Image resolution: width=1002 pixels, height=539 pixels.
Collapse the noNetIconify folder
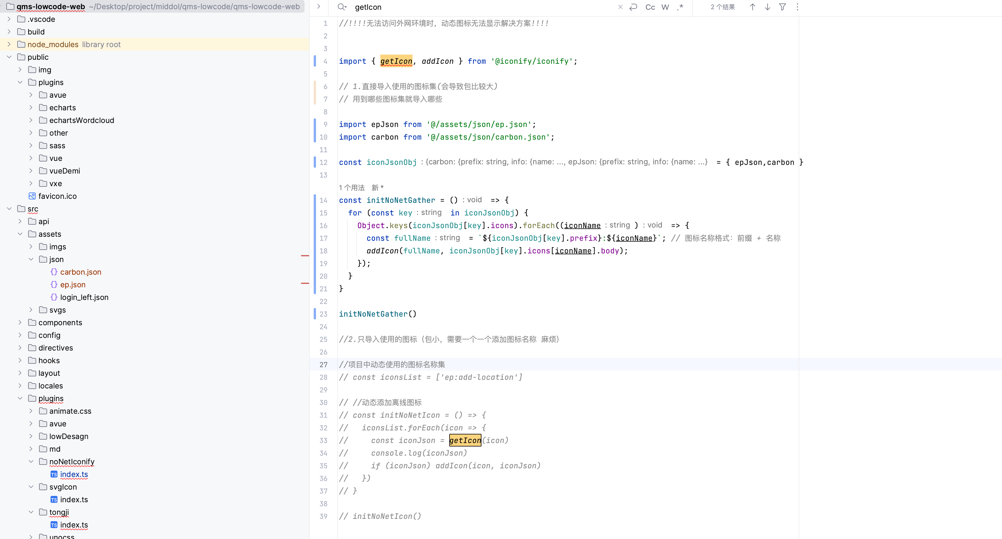(x=31, y=462)
